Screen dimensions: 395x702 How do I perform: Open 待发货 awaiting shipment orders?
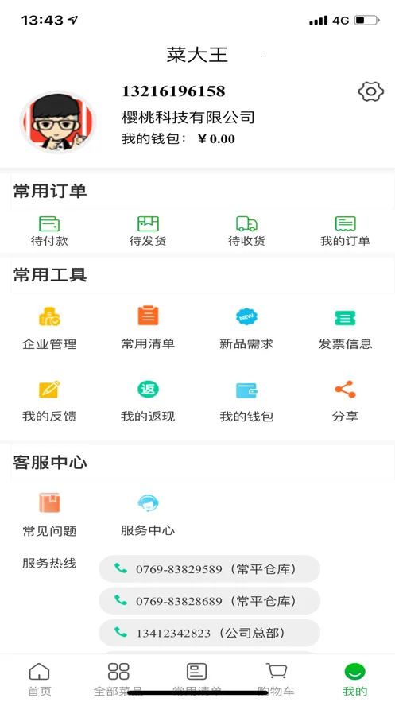148,223
